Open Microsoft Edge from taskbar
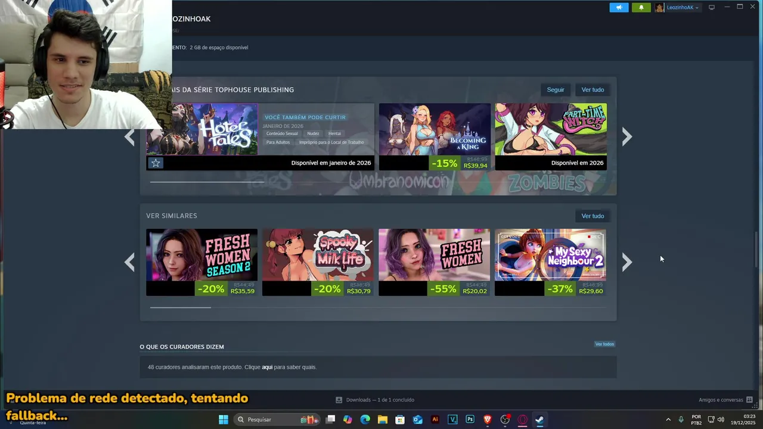The height and width of the screenshot is (429, 763). tap(365, 419)
